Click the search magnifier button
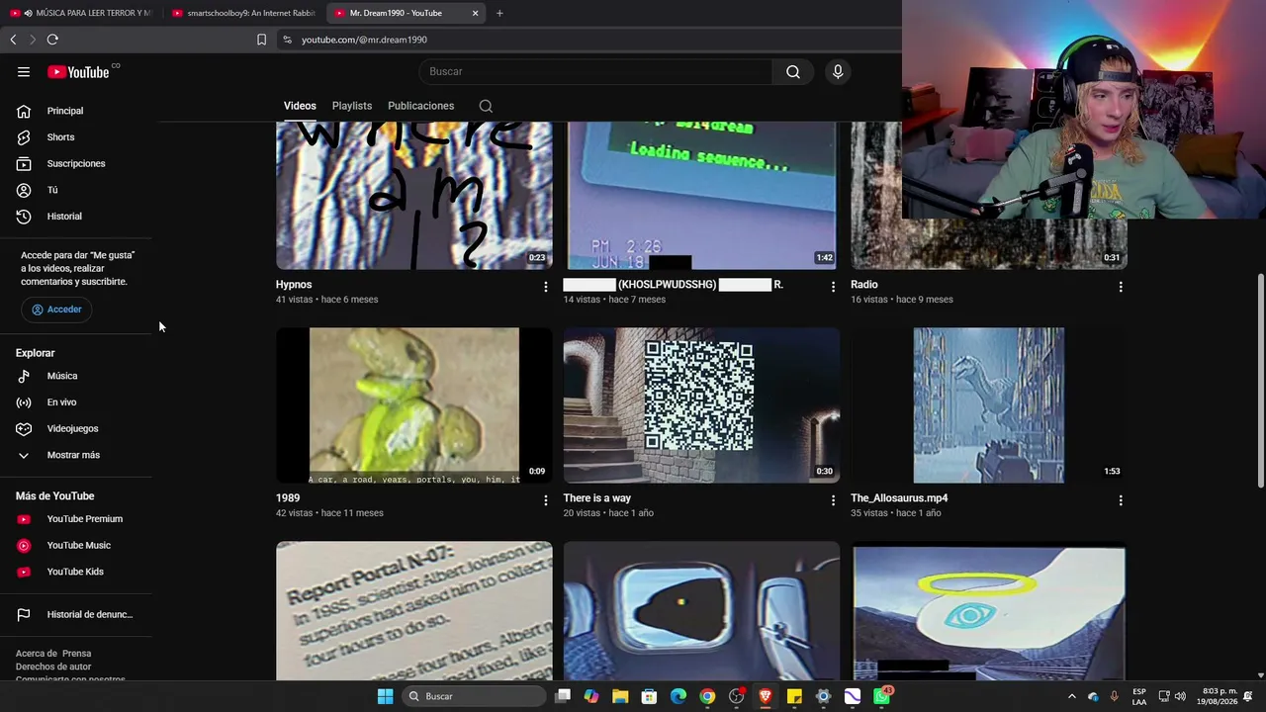The image size is (1266, 712). [793, 71]
